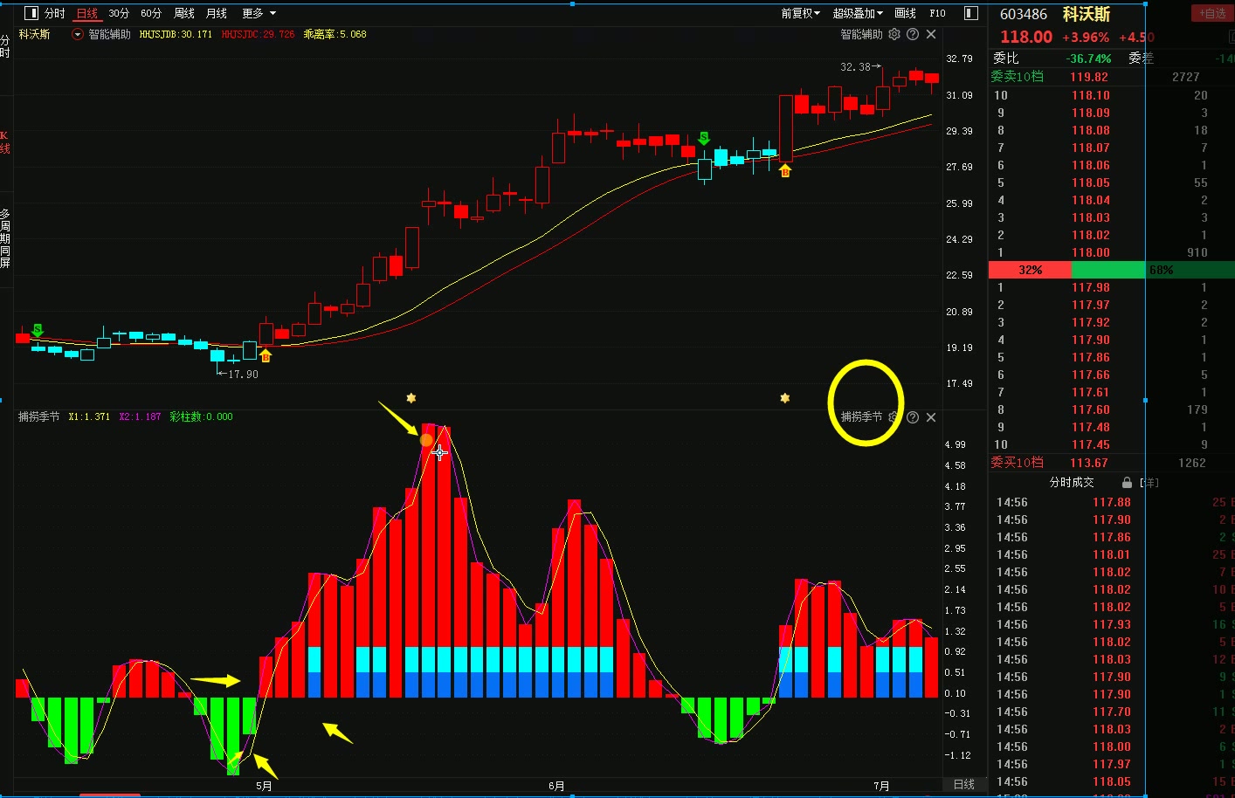
Task: Switch to 分时 intraday chart tab
Action: [54, 13]
